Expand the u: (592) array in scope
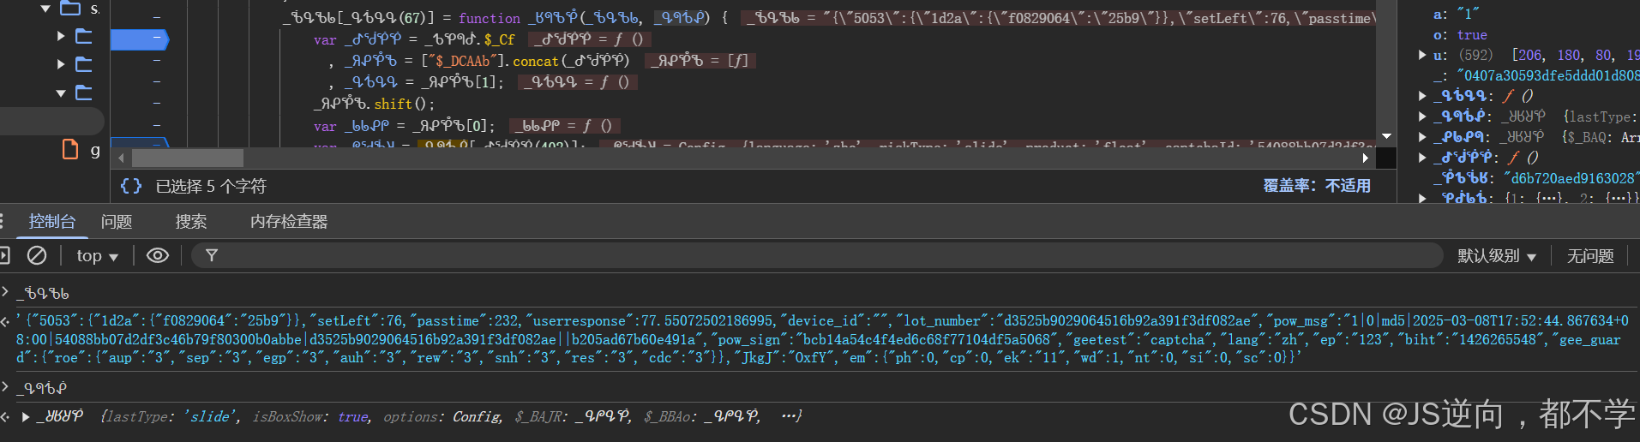This screenshot has width=1640, height=442. tap(1422, 55)
